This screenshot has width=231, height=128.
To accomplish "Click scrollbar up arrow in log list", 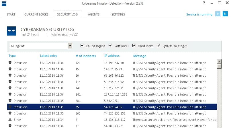I will (x=219, y=62).
